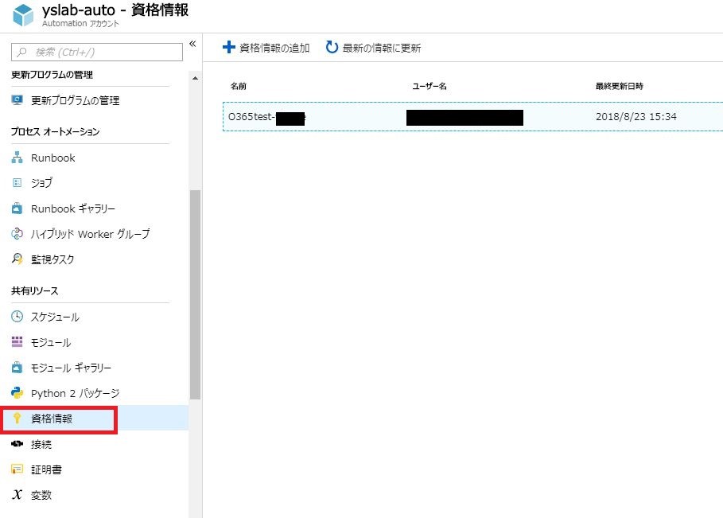Click the refresh icon for 最新の情報に更新
Viewport: 723px width, 518px height.
[x=332, y=47]
